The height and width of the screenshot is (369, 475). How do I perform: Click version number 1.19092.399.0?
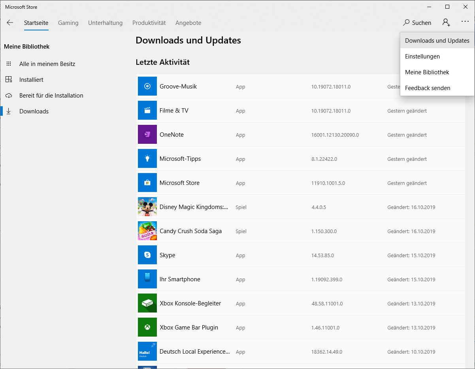327,279
